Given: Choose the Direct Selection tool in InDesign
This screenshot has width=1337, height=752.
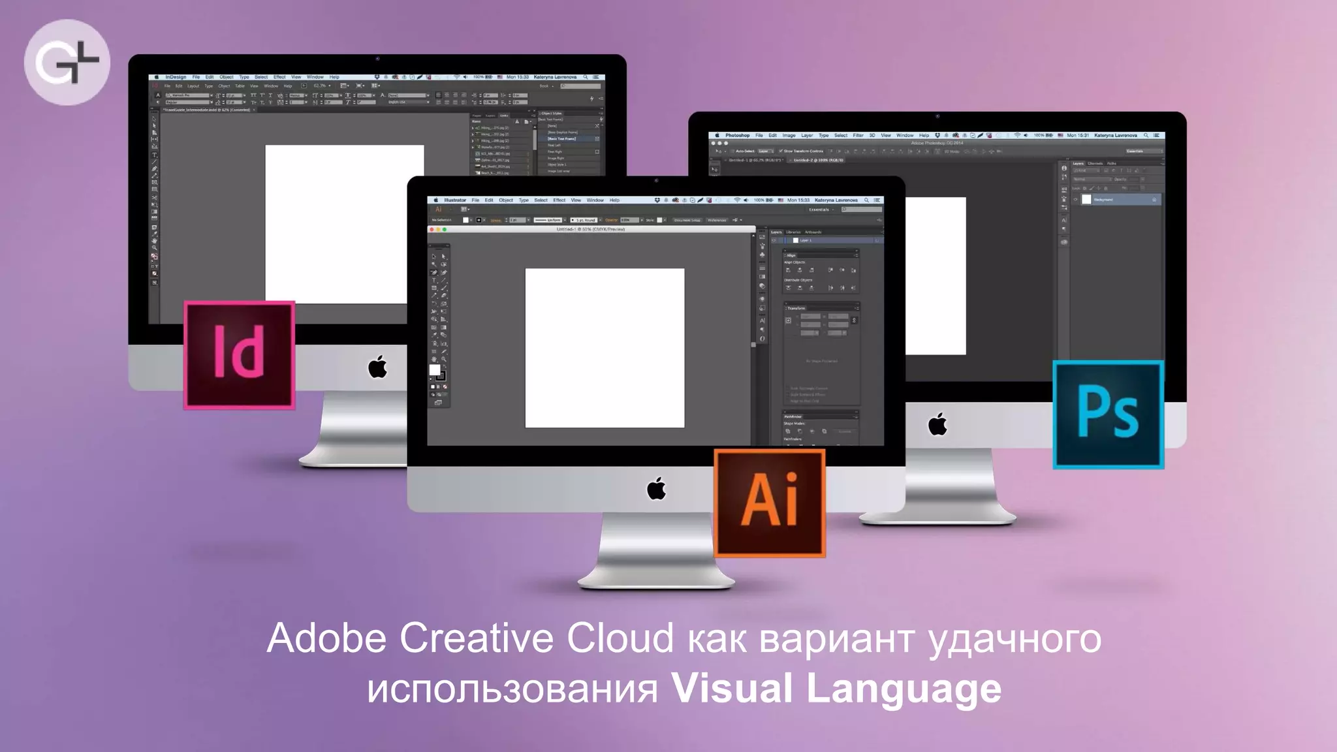Looking at the screenshot, I should (x=154, y=125).
